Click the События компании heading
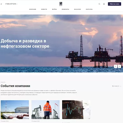 click(x=16, y=86)
